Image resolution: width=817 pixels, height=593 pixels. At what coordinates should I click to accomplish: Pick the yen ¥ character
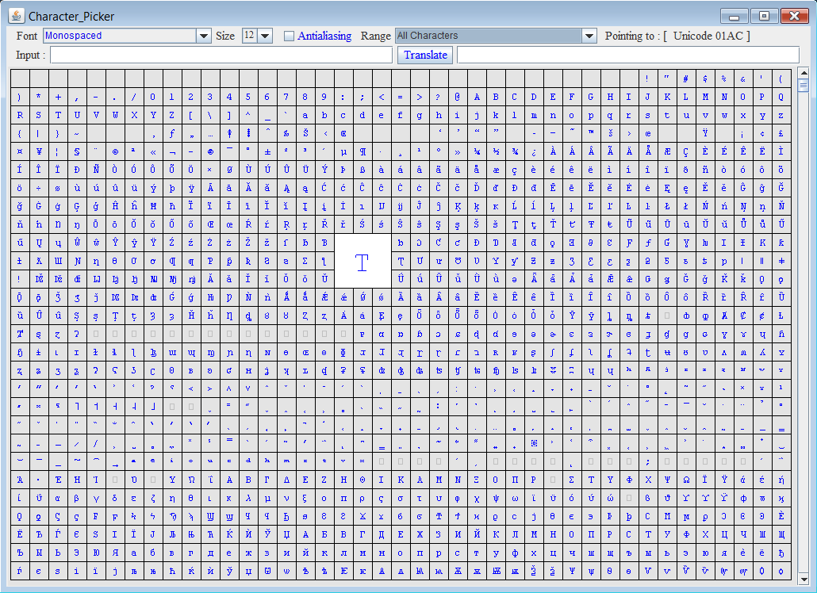(39, 151)
